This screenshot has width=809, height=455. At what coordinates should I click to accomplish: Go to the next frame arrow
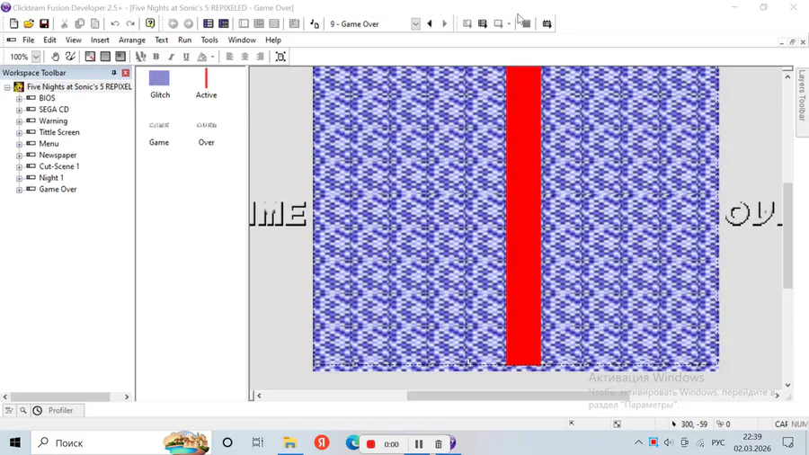pyautogui.click(x=445, y=23)
